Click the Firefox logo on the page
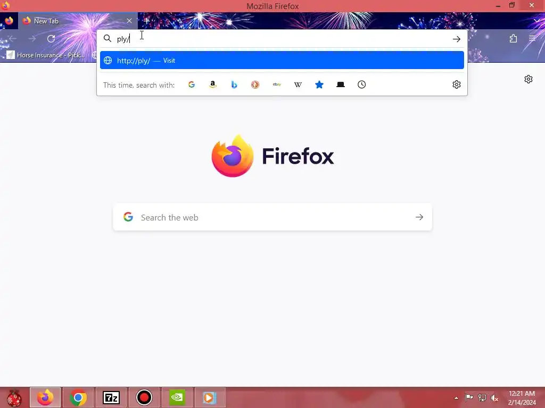The width and height of the screenshot is (545, 408). click(272, 156)
